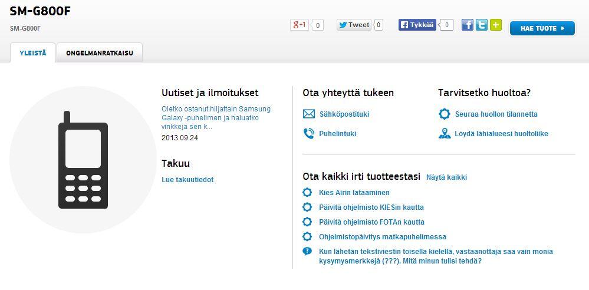The image size is (589, 290).
Task: Click the Tweet count bubble
Action: coord(379,25)
